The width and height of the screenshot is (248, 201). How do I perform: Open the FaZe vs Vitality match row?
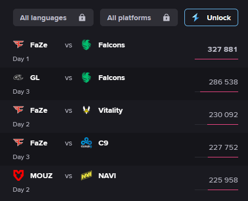124,117
